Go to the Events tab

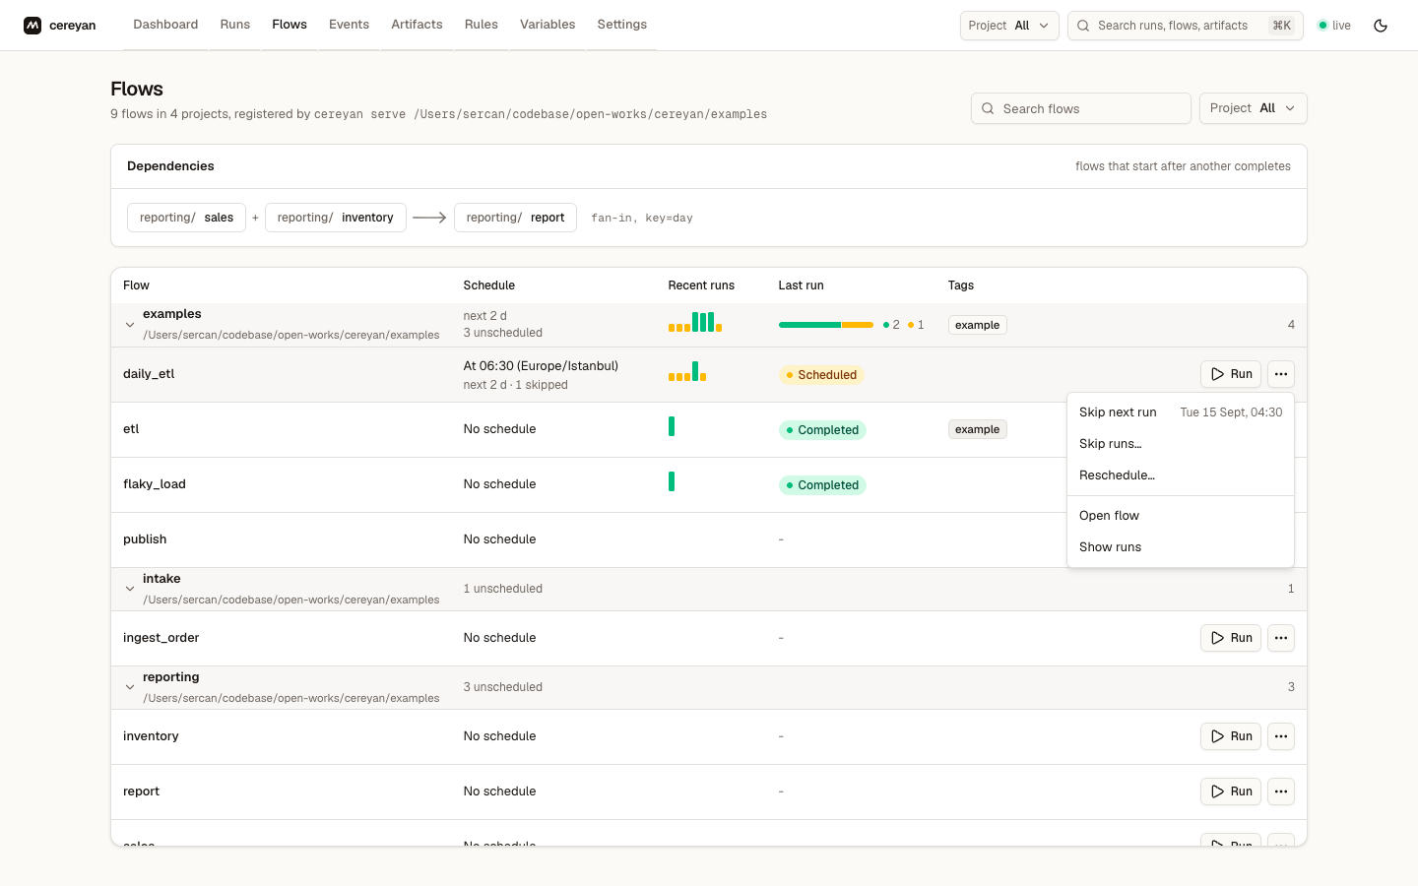(349, 25)
